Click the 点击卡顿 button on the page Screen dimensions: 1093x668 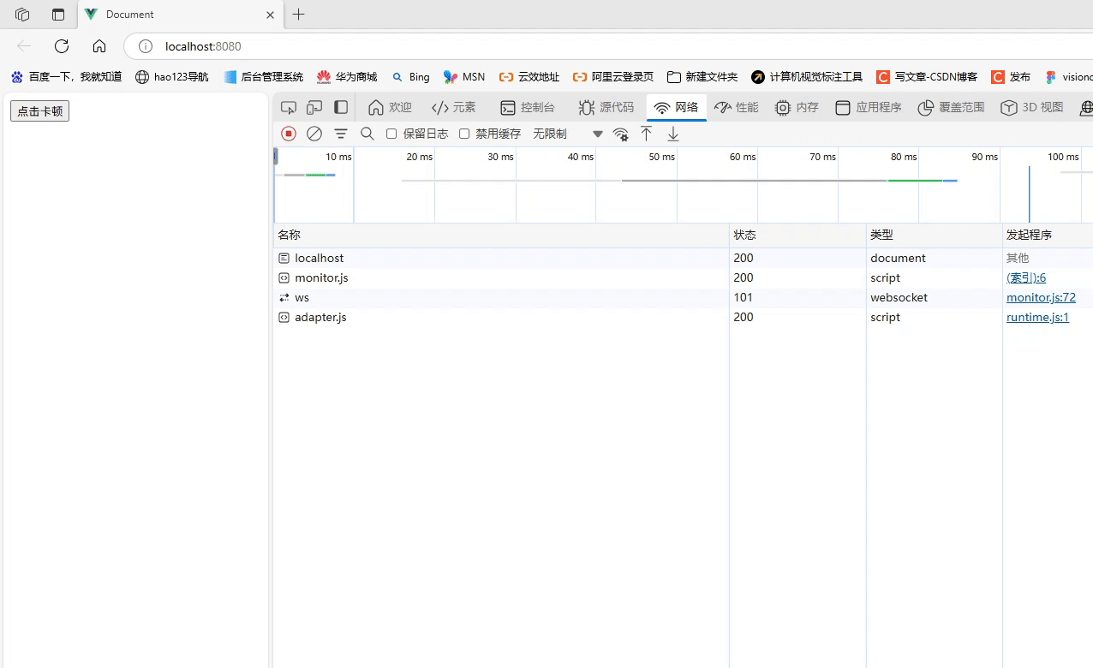pyautogui.click(x=39, y=110)
